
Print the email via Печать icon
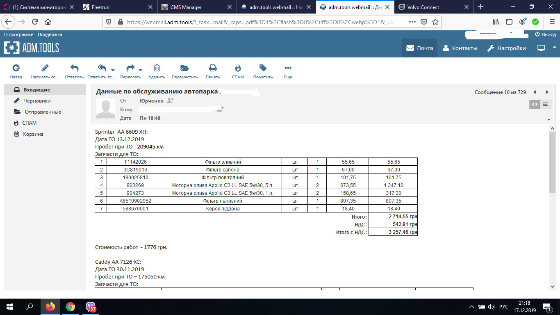[213, 68]
